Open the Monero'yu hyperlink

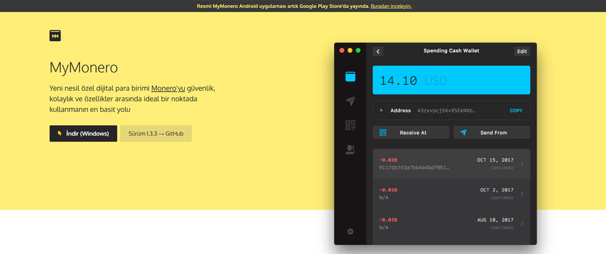coord(168,88)
